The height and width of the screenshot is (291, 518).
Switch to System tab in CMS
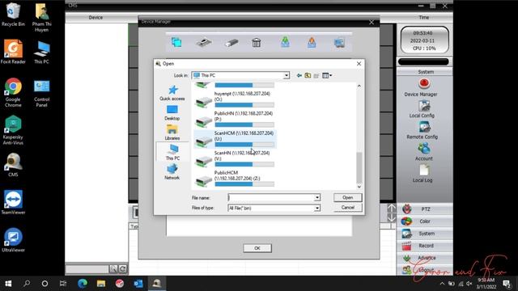point(424,234)
